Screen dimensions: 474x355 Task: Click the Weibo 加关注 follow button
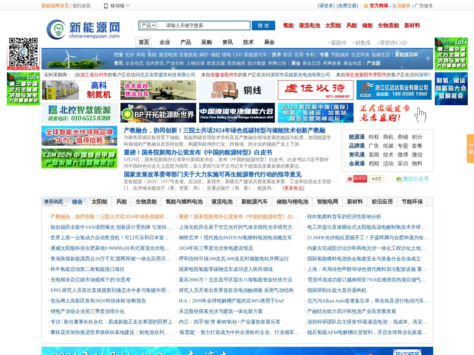tap(357, 179)
